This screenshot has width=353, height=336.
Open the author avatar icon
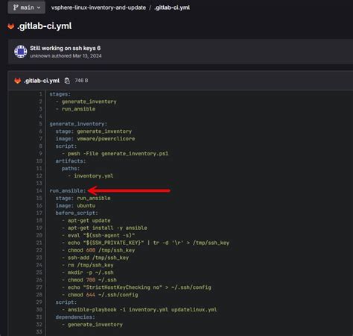point(21,52)
